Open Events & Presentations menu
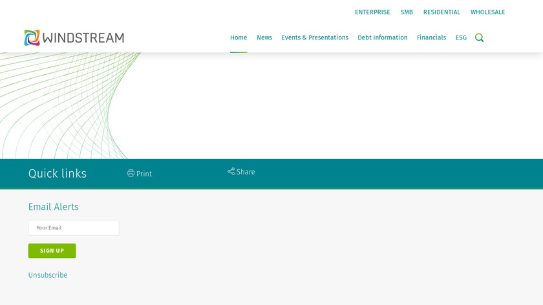The width and height of the screenshot is (543, 305). click(315, 37)
